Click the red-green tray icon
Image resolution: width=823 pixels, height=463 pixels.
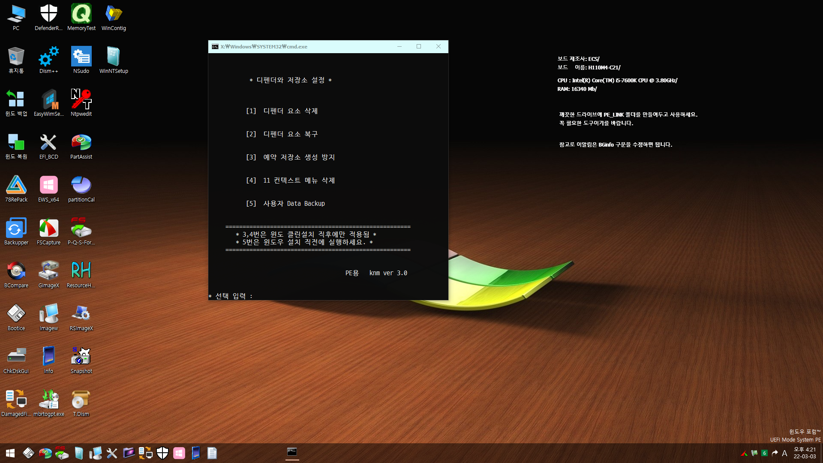(744, 453)
